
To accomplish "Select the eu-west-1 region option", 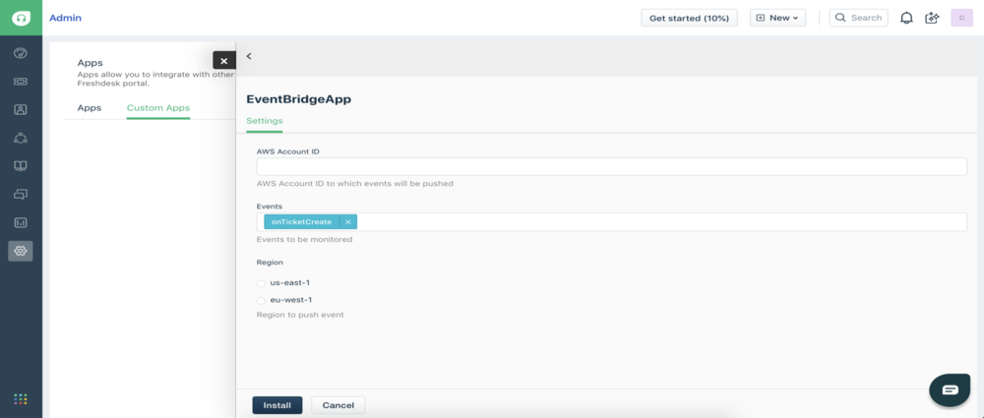I will tap(262, 300).
